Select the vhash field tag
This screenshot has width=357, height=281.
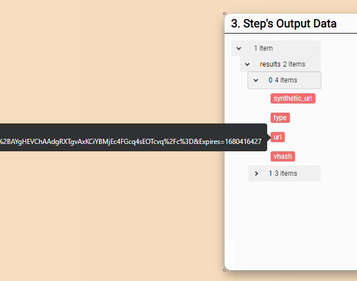click(x=283, y=156)
